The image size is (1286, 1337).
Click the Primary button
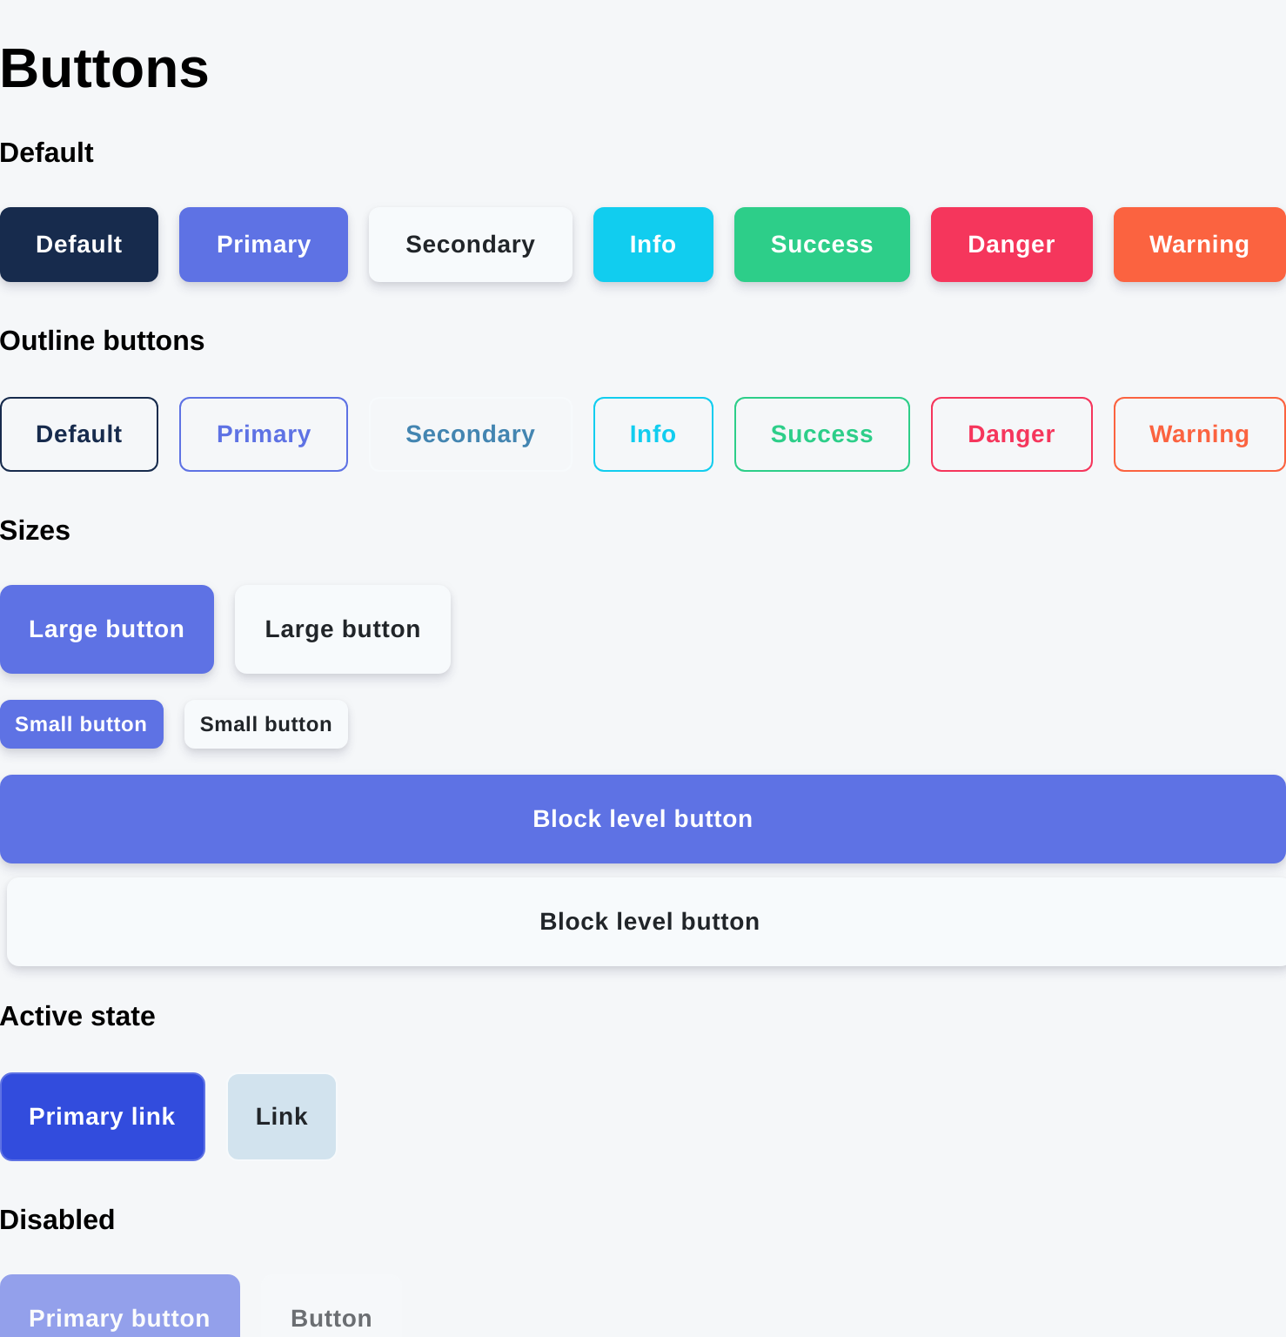pyautogui.click(x=263, y=245)
